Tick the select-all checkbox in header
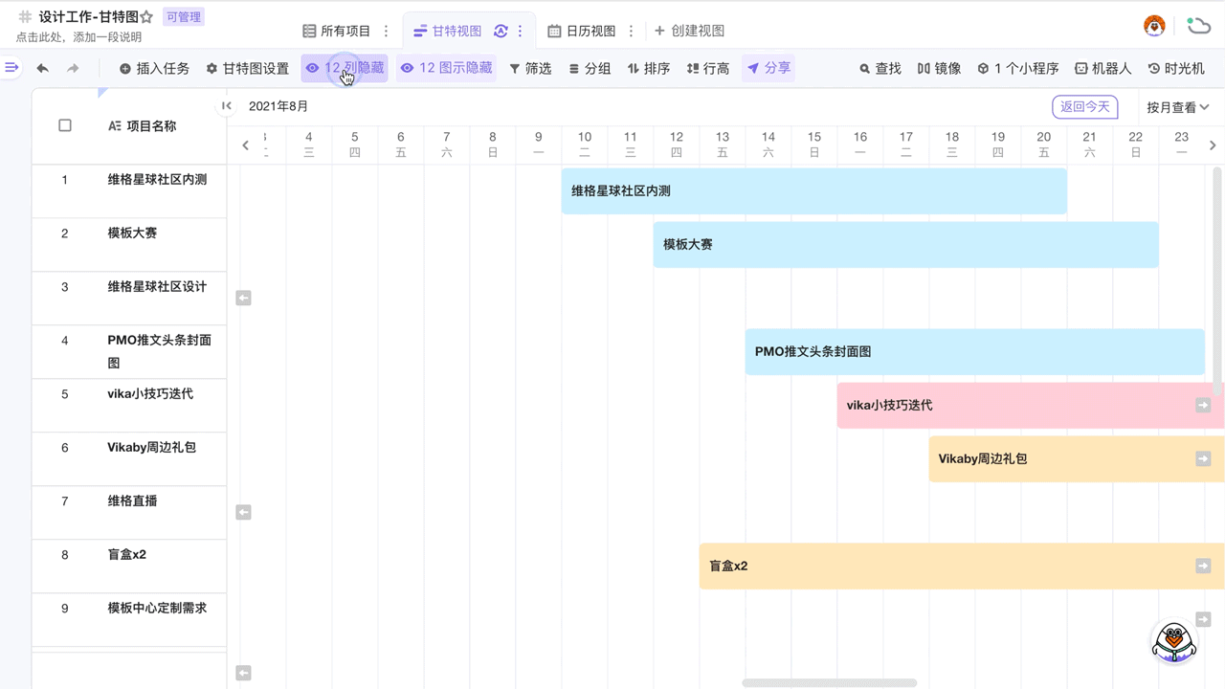 click(65, 125)
